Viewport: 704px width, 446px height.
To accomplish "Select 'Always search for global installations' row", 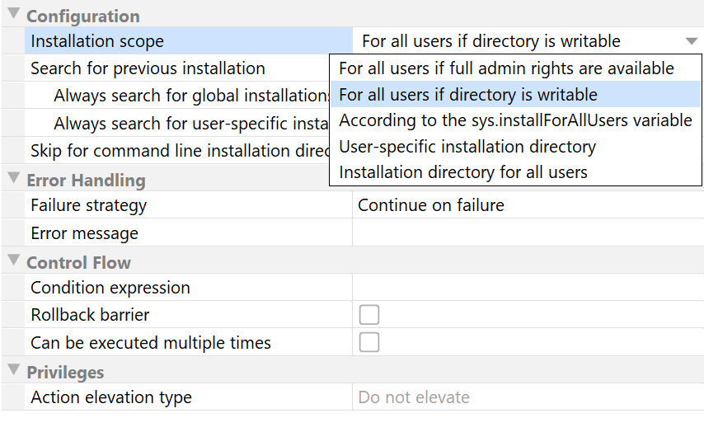I will pos(191,96).
